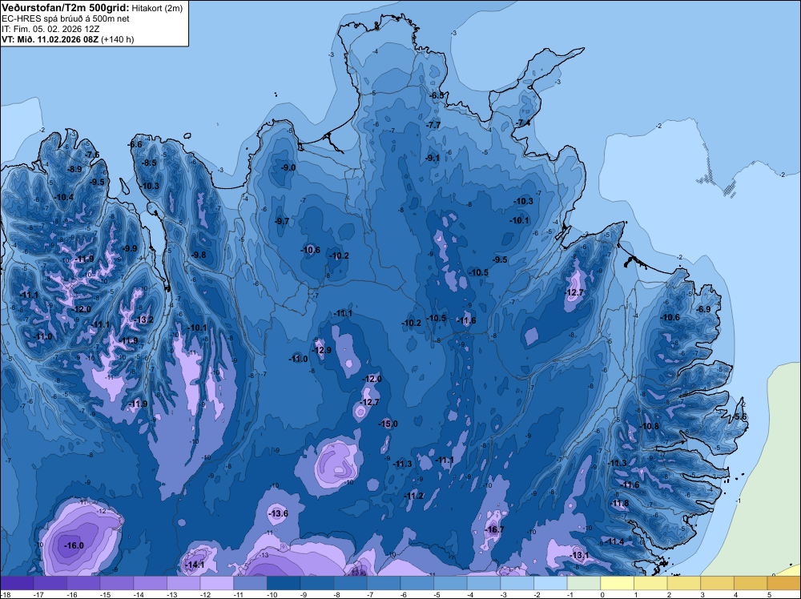The width and height of the screenshot is (801, 599).
Task: Click the "Veðurstofan/T2m 500grid:" title text
Action: [x=66, y=8]
